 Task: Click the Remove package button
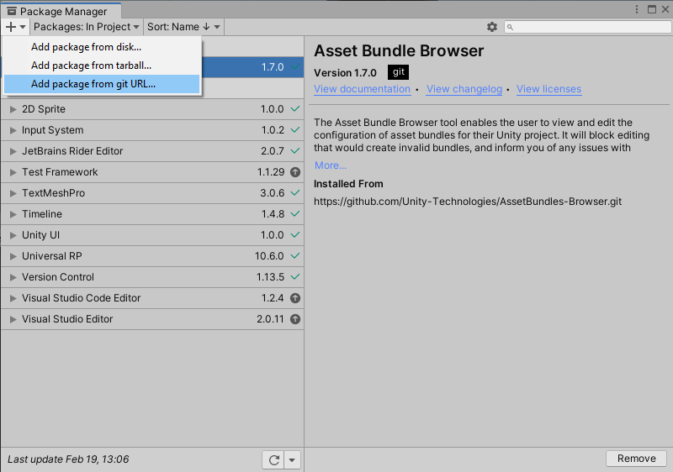(x=637, y=459)
